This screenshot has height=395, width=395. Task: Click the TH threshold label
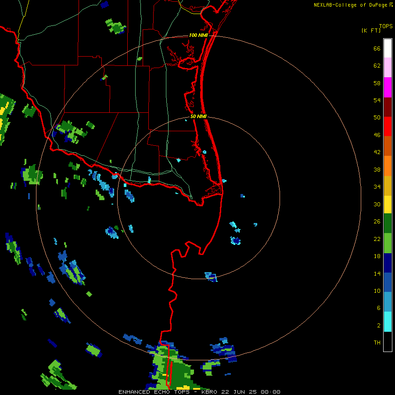click(x=377, y=343)
